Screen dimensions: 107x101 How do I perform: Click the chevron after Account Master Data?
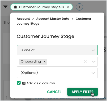73,19
